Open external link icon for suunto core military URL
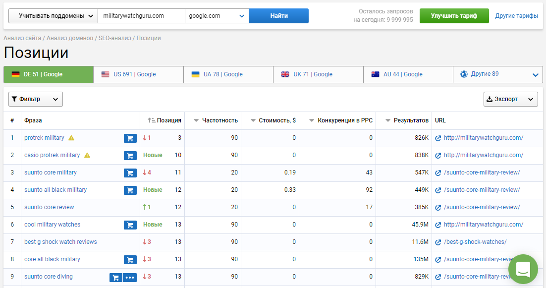546x288 pixels. (438, 173)
